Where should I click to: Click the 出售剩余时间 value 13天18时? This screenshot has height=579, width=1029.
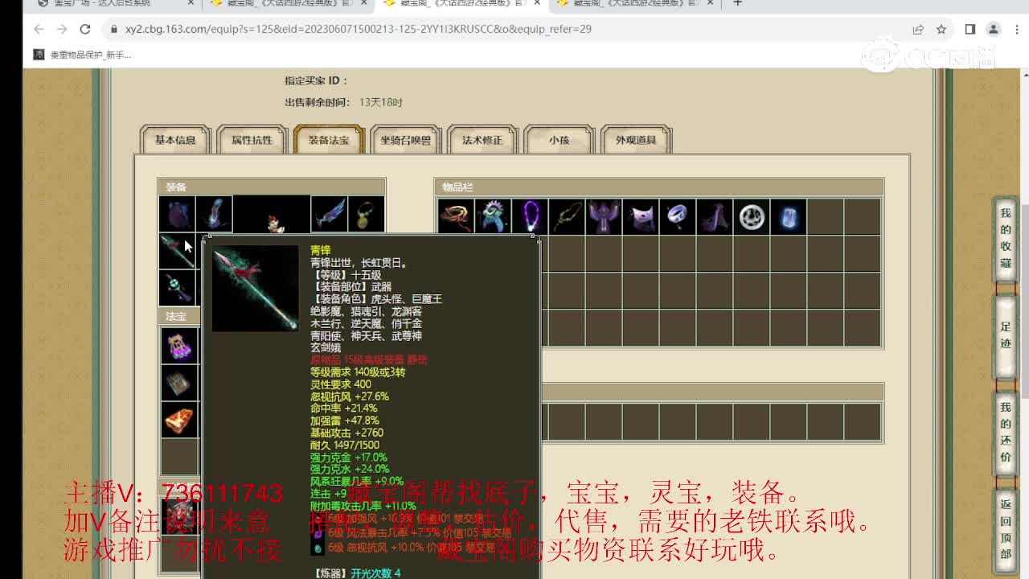click(x=381, y=102)
